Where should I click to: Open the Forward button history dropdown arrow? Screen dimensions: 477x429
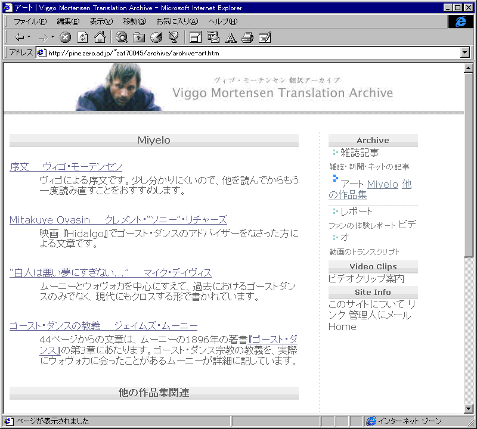click(52, 37)
